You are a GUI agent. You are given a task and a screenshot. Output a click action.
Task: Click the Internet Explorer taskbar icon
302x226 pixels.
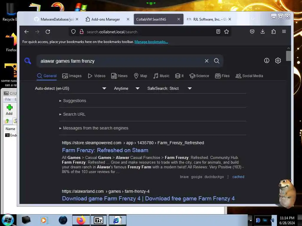click(117, 220)
